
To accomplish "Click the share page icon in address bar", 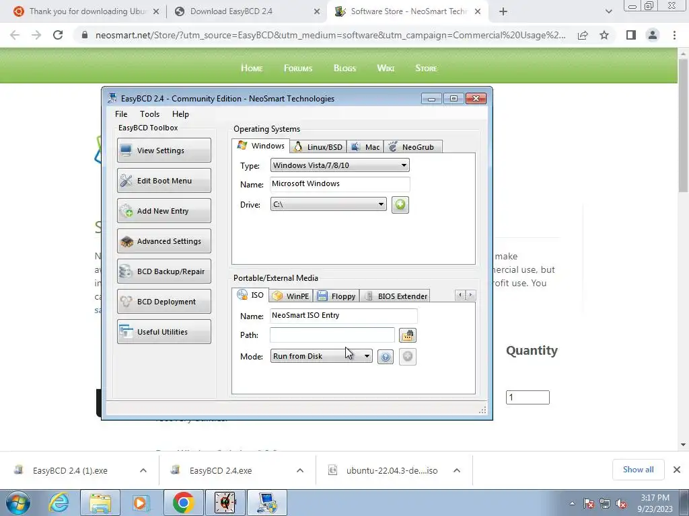I will click(x=583, y=35).
